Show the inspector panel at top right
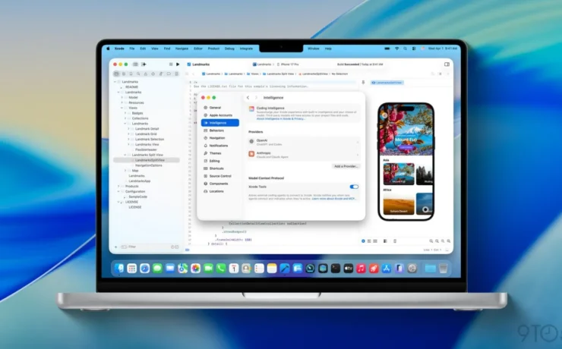The width and height of the screenshot is (562, 349). [x=447, y=64]
